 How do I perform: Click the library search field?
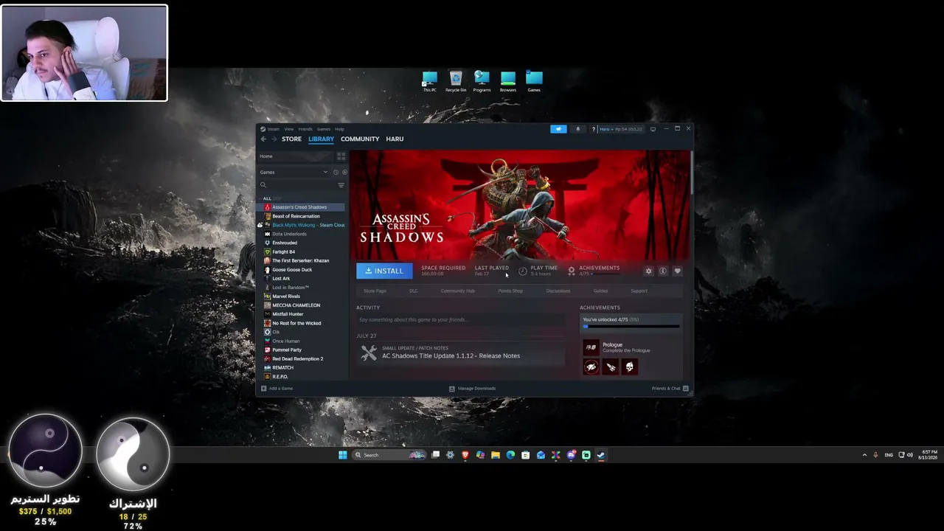[297, 185]
